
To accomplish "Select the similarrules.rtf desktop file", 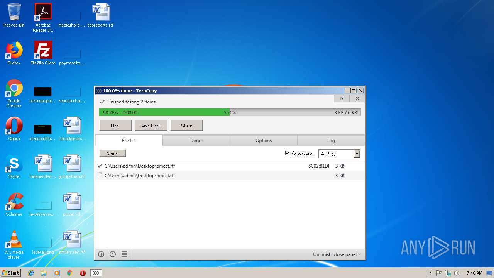I will 72,242.
